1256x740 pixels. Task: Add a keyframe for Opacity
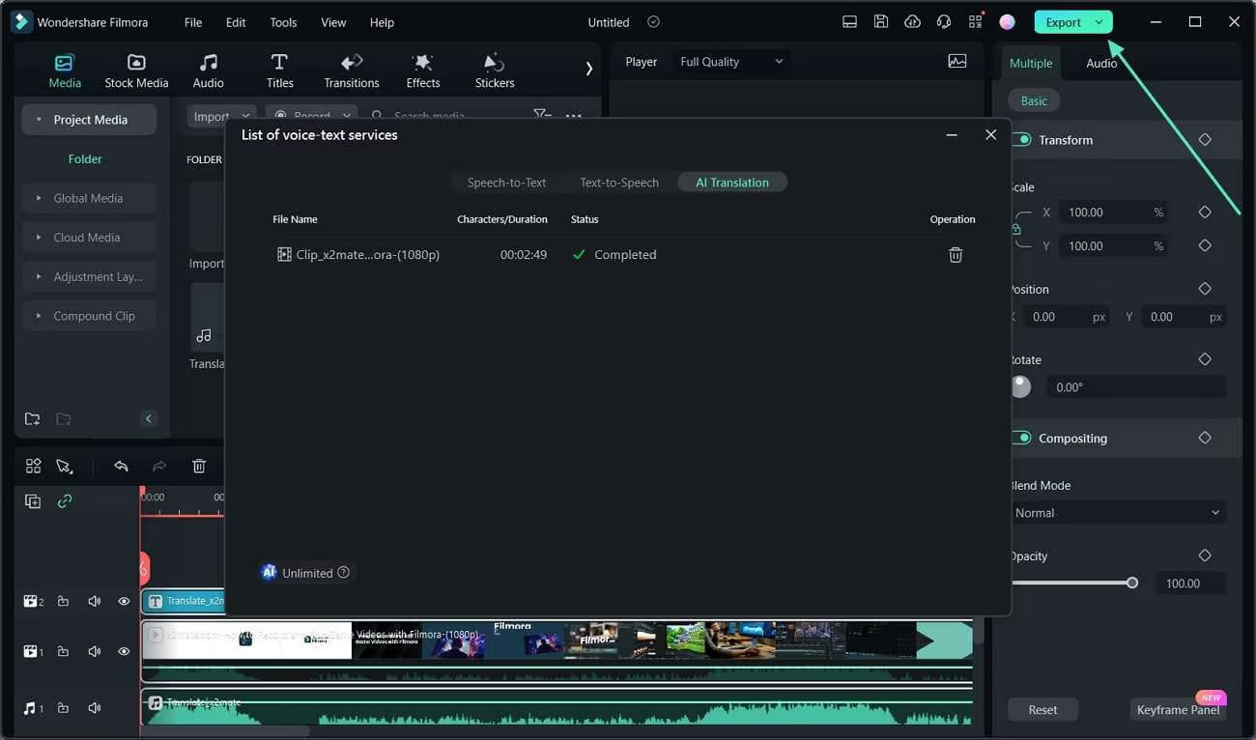[x=1205, y=555]
